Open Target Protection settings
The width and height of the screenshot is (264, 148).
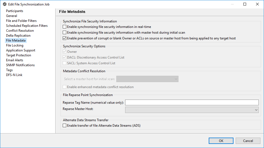[x=18, y=55]
